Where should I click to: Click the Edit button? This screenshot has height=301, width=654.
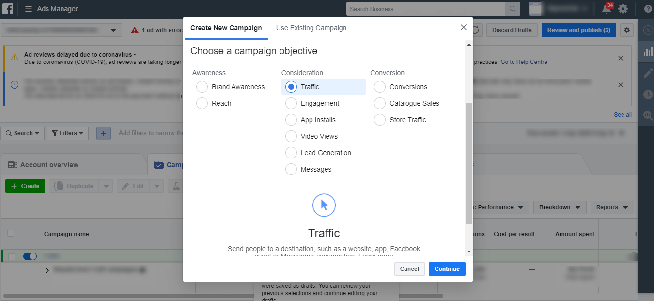pos(133,186)
